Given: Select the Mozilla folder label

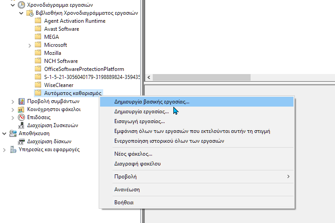Looking at the screenshot, I should point(53,53).
